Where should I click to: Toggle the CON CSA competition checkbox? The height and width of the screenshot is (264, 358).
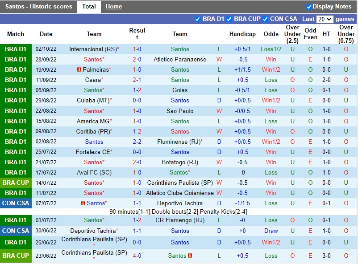click(x=265, y=19)
